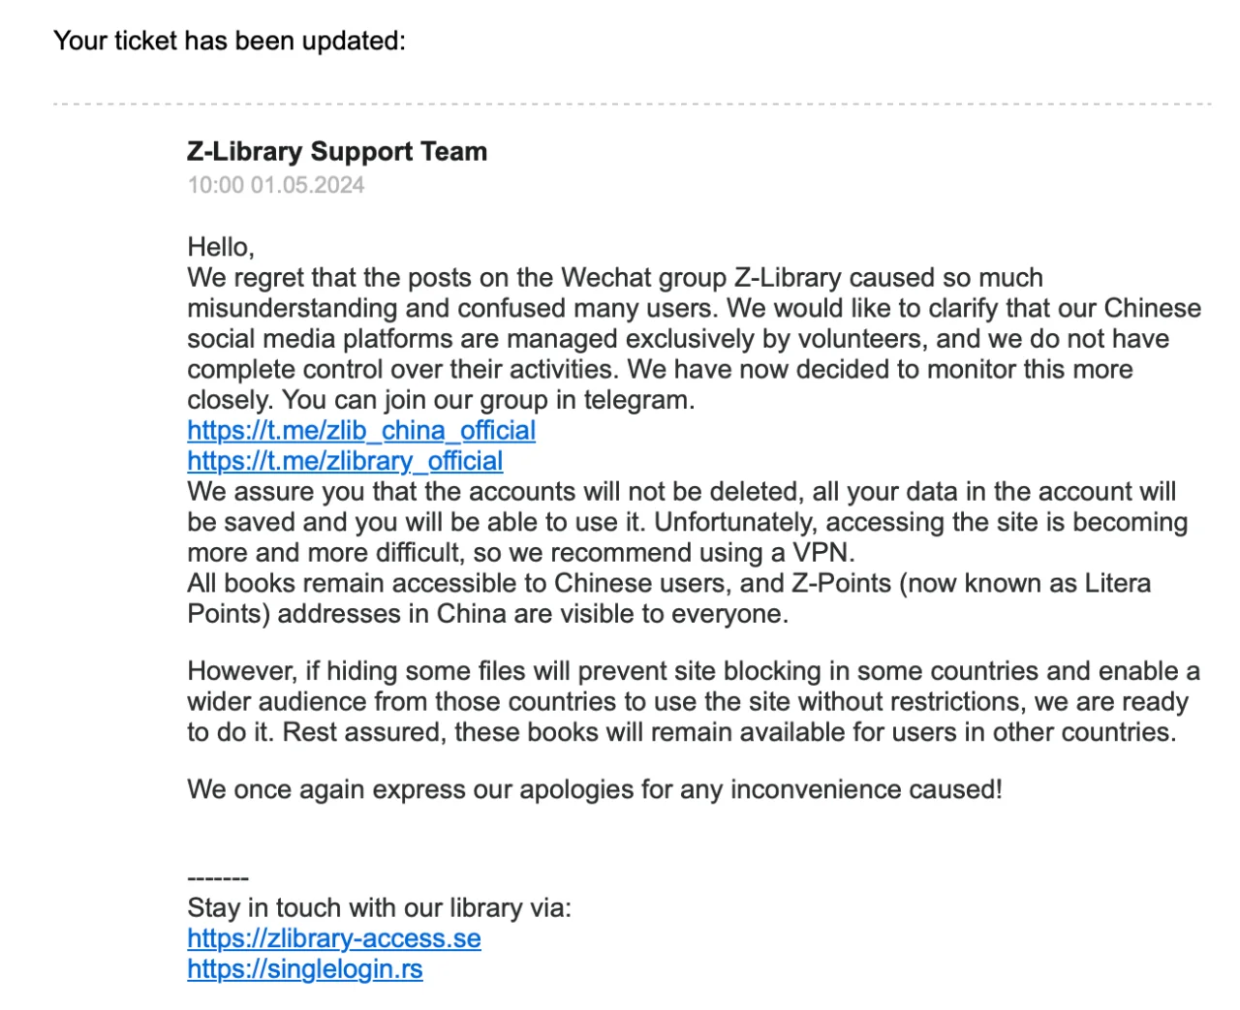The image size is (1240, 1010).
Task: Click the short dashes signature separator
Action: point(218,878)
